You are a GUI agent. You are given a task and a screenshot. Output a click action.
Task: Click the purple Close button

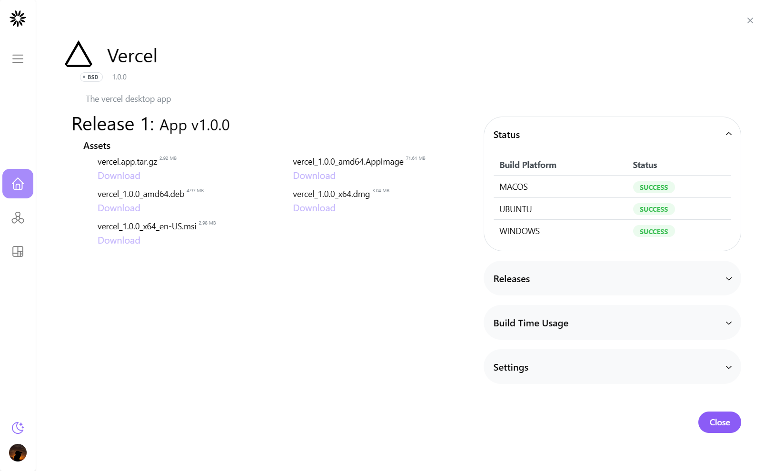click(x=719, y=422)
